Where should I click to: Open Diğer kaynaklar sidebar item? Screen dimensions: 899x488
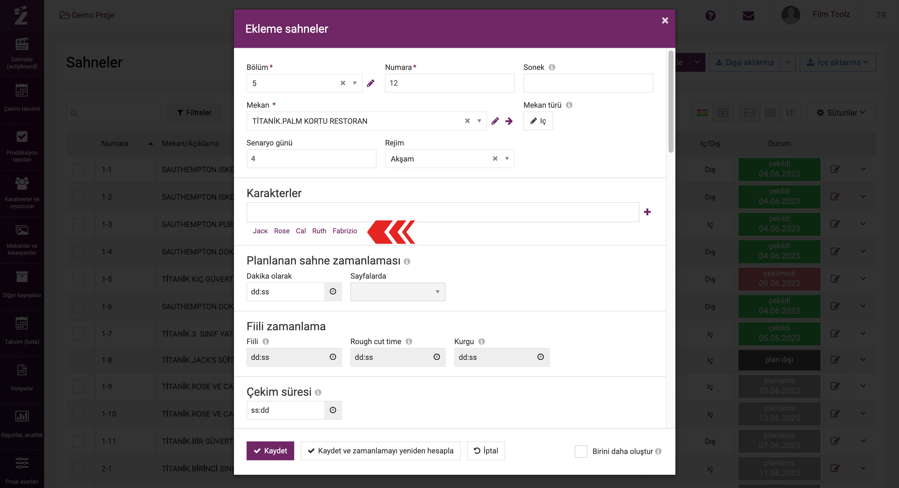(x=22, y=287)
